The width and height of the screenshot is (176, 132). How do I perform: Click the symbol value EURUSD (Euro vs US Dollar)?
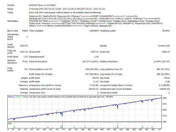pos(42,5)
